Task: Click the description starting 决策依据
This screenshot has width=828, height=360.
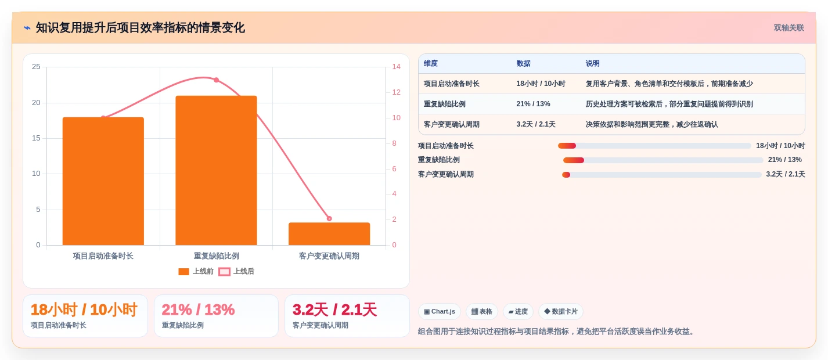Action: click(652, 124)
